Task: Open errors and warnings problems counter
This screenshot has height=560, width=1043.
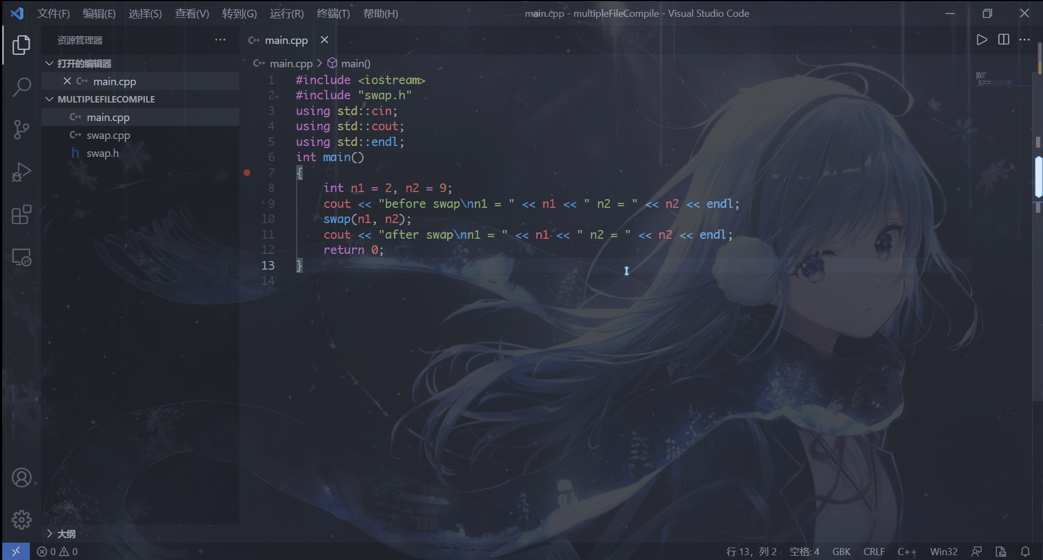Action: pyautogui.click(x=57, y=551)
